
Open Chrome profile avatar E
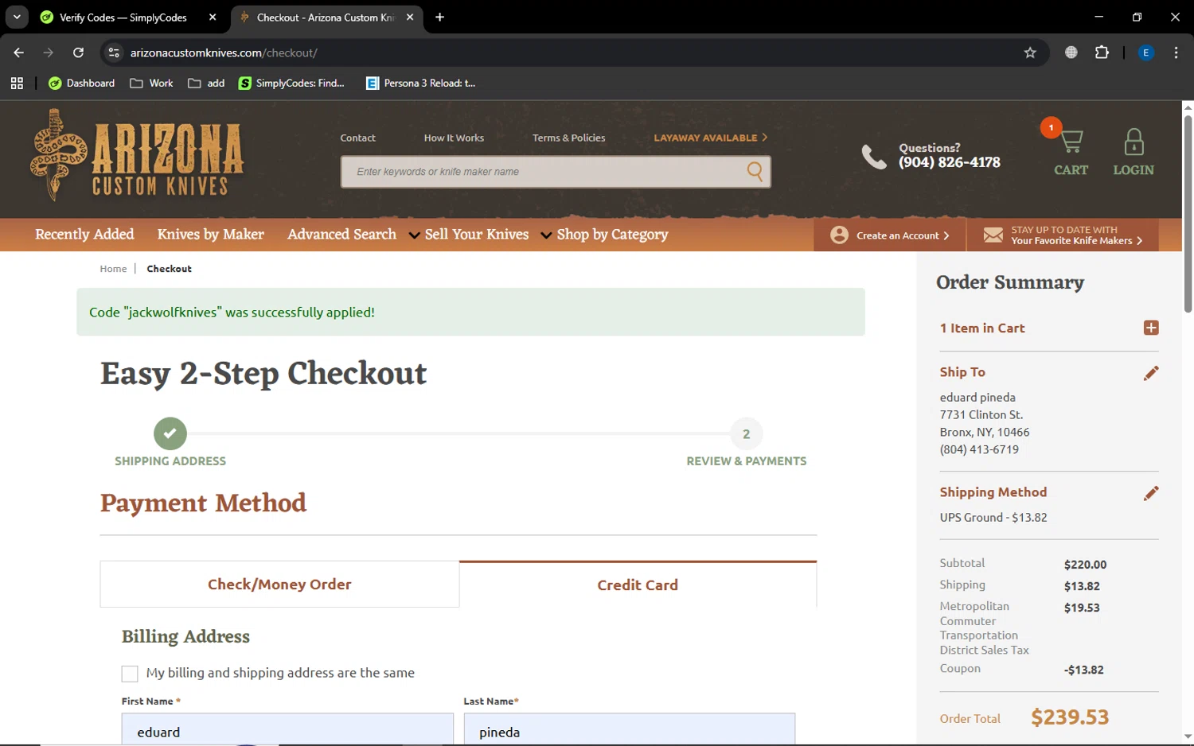[x=1145, y=52]
